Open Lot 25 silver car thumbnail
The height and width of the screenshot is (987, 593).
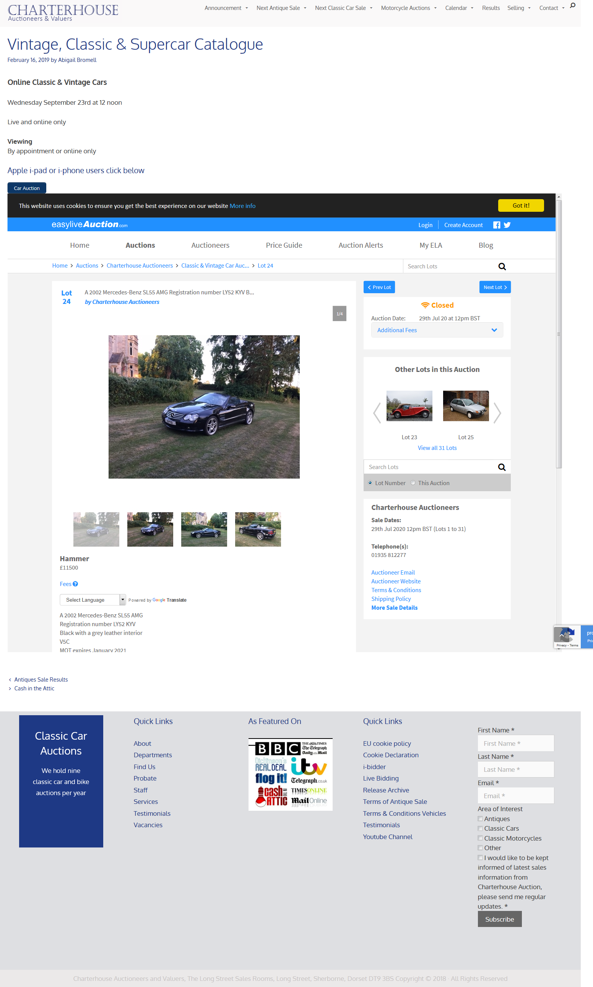(x=466, y=406)
